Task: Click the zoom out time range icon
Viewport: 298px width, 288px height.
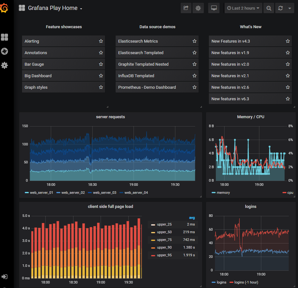Action: click(x=269, y=8)
